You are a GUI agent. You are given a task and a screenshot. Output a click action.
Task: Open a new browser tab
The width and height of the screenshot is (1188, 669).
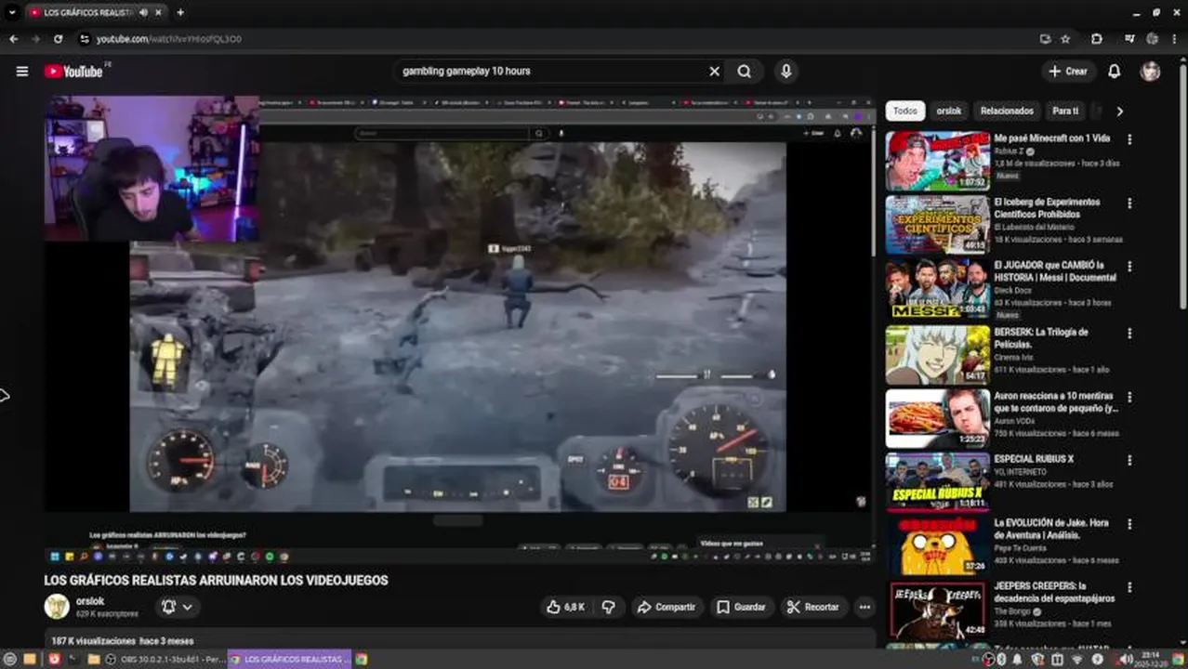(x=180, y=13)
